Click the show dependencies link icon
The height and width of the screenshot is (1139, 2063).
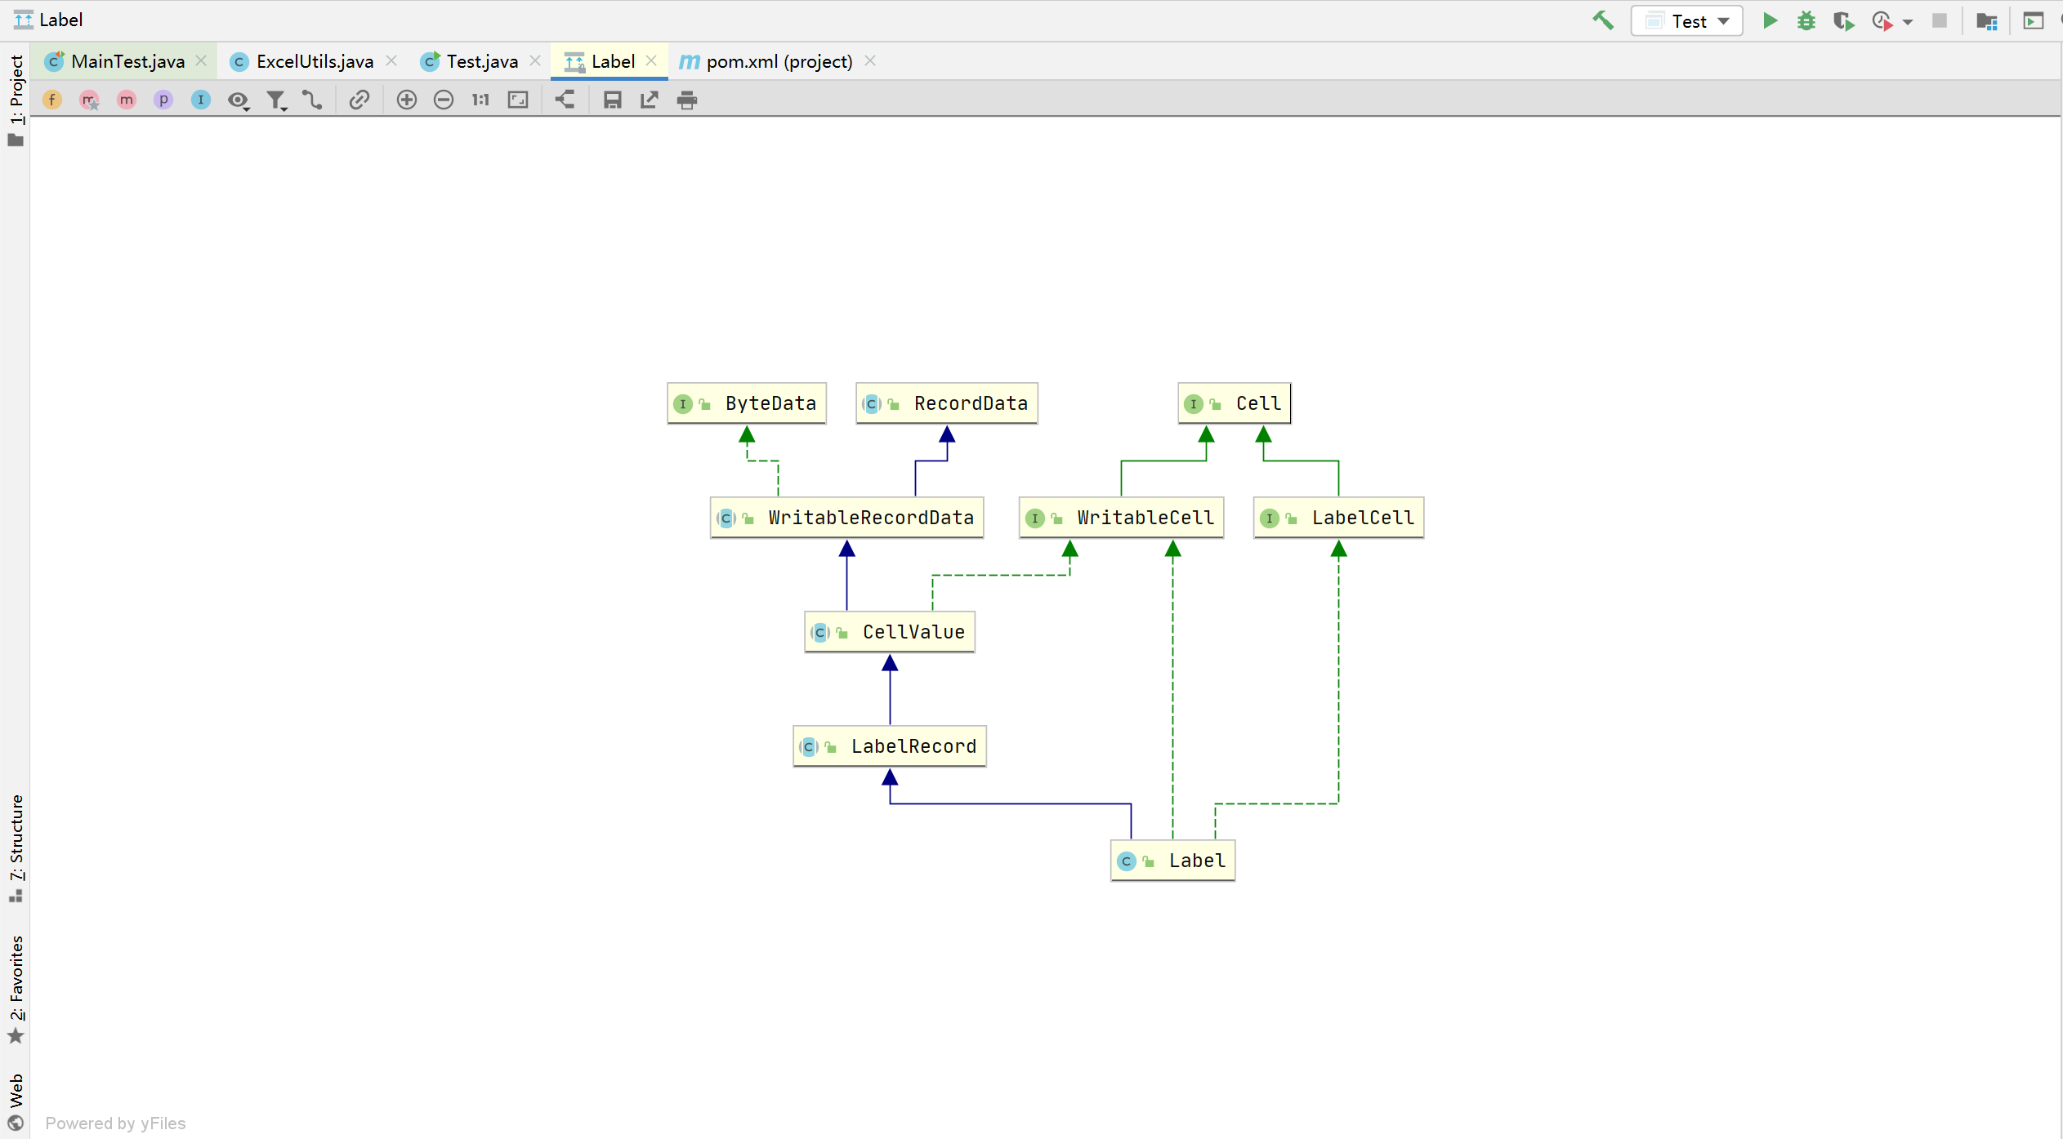[x=359, y=100]
